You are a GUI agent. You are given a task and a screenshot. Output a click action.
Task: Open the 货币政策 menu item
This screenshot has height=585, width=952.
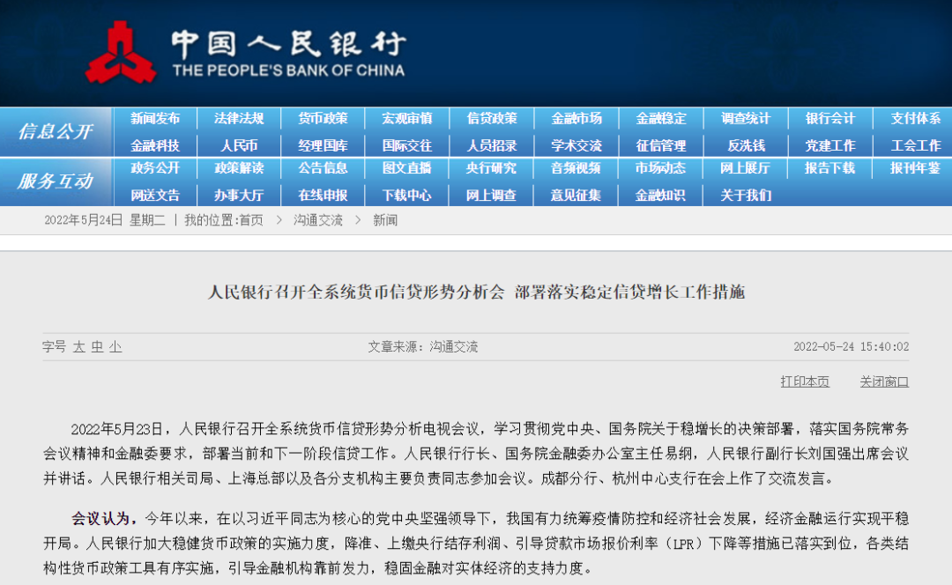323,118
